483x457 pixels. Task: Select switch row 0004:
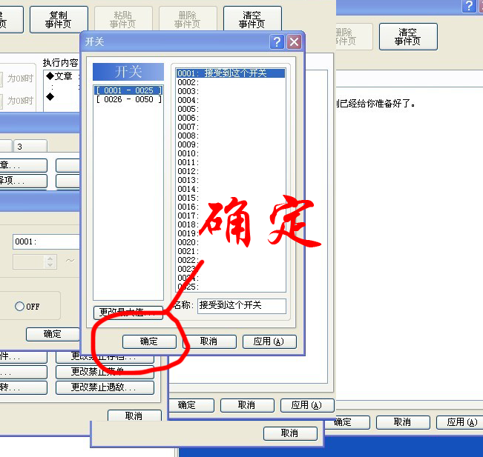(x=231, y=100)
